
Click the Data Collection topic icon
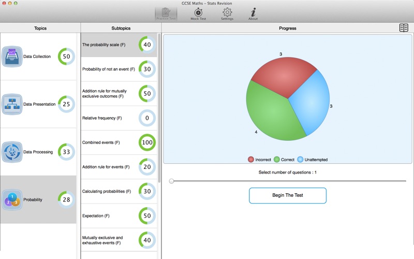tap(12, 56)
